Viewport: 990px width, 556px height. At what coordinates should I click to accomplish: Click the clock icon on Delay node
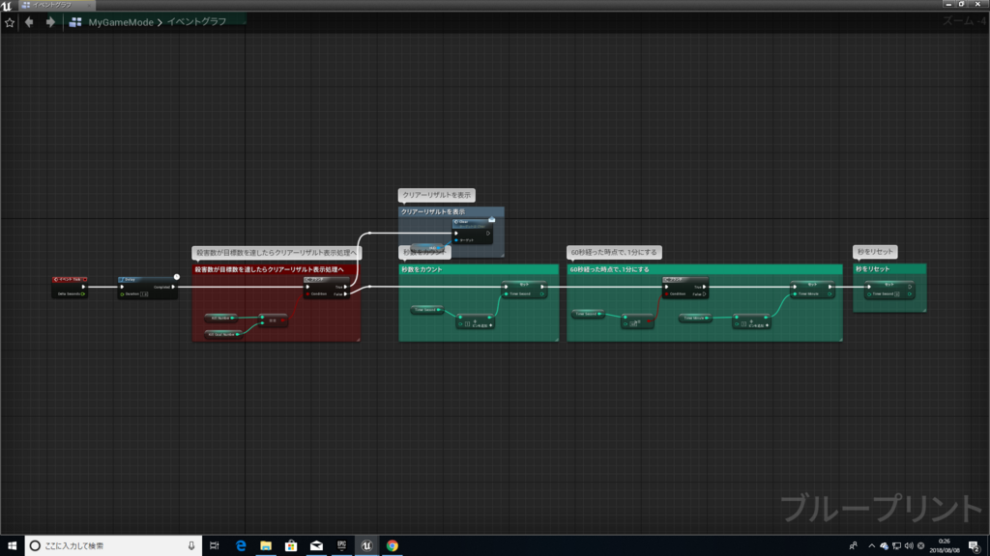(x=177, y=277)
